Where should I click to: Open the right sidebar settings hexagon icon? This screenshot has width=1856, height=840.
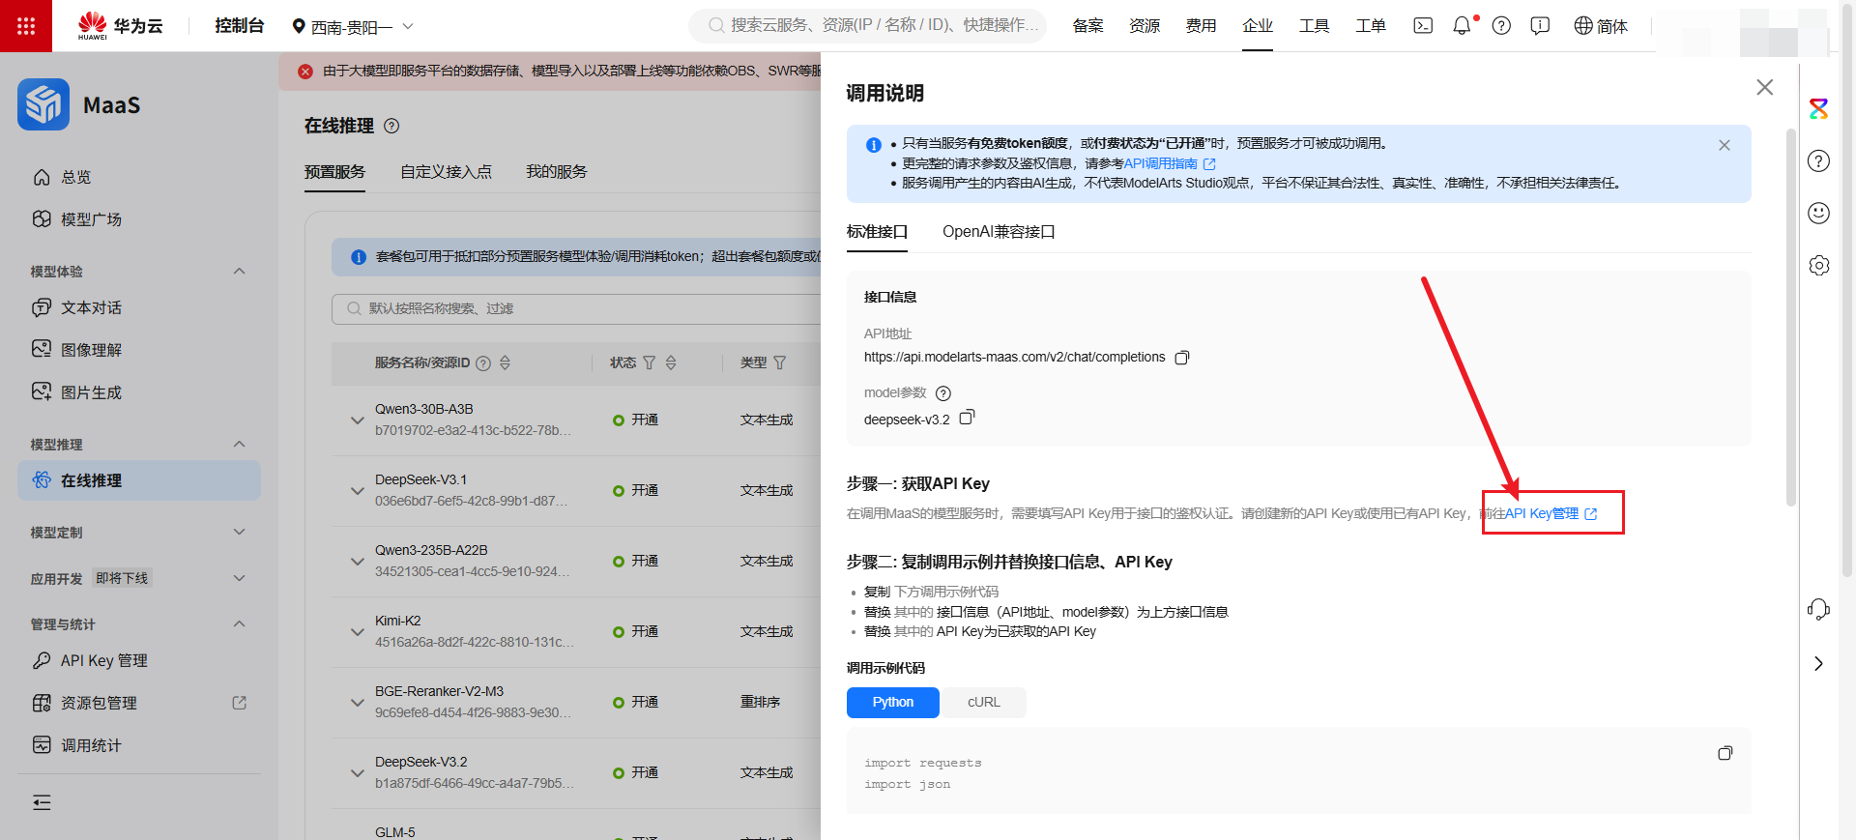pos(1818,265)
